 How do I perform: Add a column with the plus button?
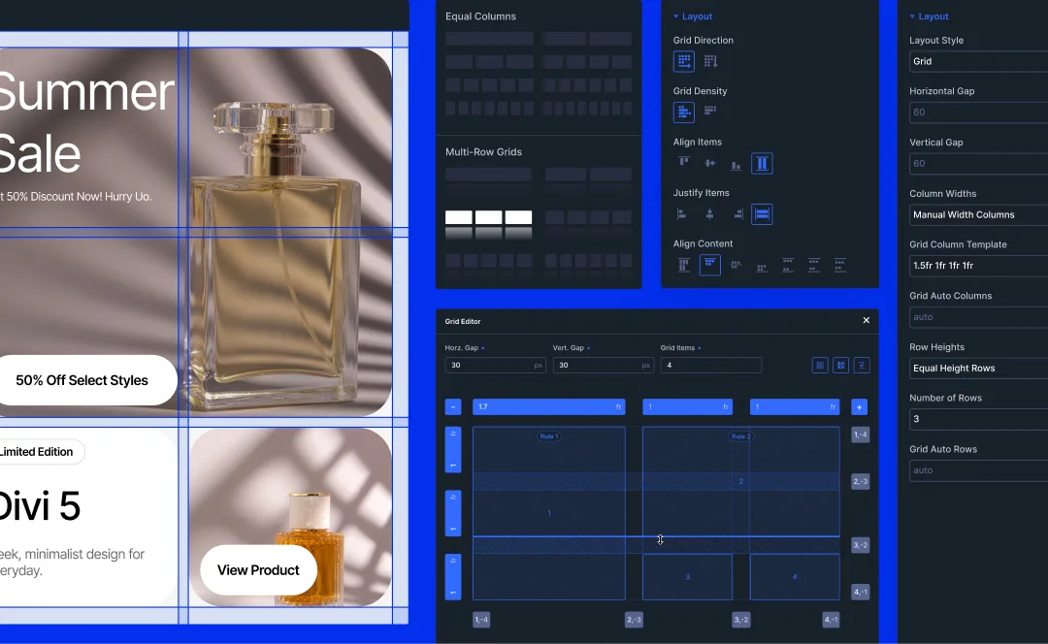click(860, 406)
